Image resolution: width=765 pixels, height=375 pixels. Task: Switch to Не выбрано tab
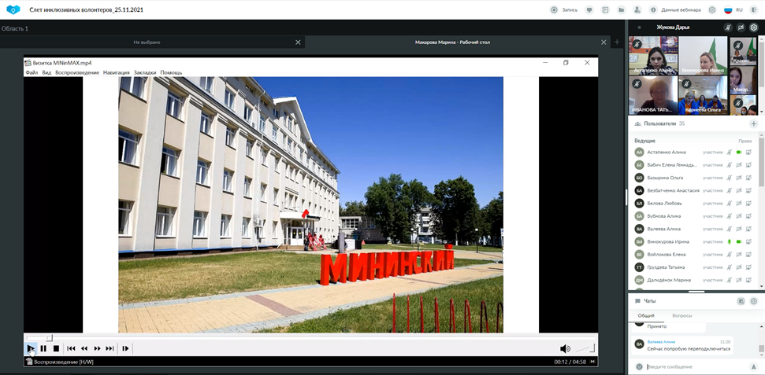[147, 42]
